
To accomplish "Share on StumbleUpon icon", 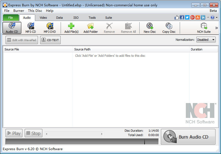I will tap(198, 17).
